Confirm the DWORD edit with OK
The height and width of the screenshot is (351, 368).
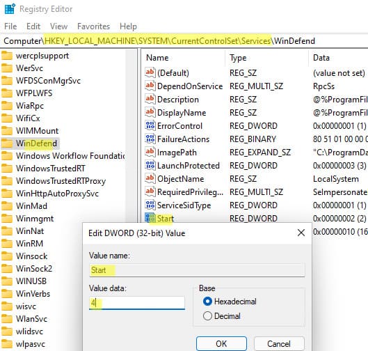pyautogui.click(x=221, y=343)
